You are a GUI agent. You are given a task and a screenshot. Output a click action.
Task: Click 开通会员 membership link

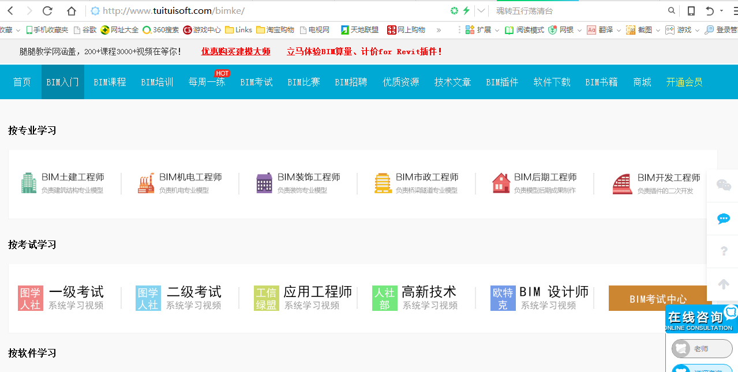(x=684, y=82)
